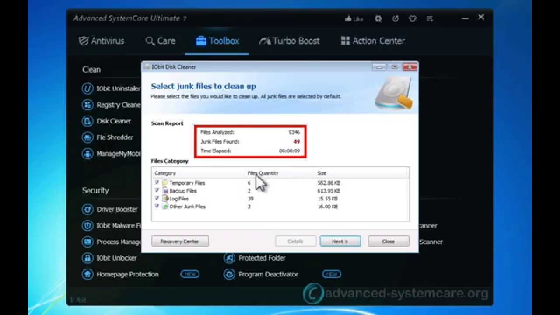Open the settings gear in title bar
560x315 pixels.
coord(378,19)
